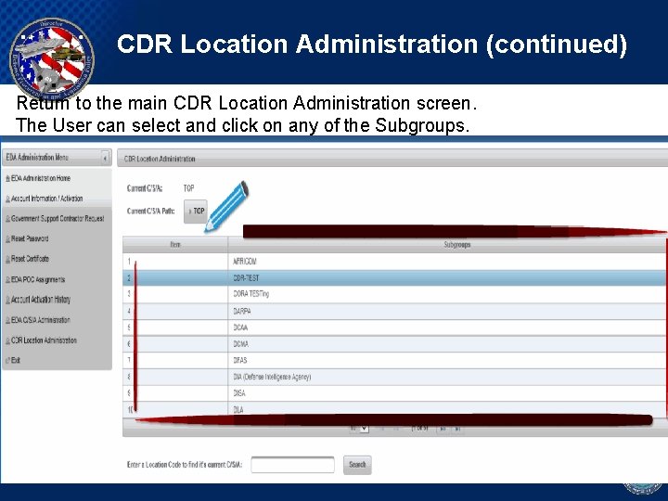Image resolution: width=668 pixels, height=501 pixels.
Task: Focus the Location Code input field
Action: tap(292, 465)
